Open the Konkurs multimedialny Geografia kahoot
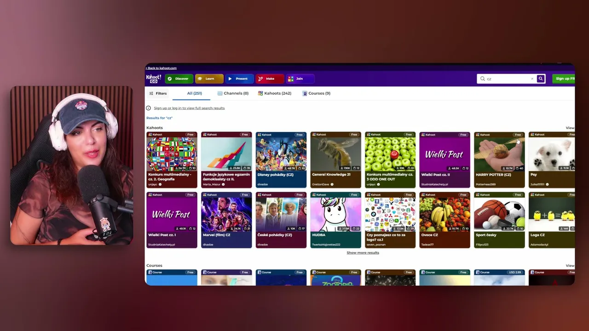The height and width of the screenshot is (331, 589). pyautogui.click(x=172, y=160)
